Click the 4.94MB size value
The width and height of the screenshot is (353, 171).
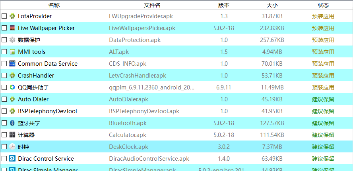[x=272, y=52]
